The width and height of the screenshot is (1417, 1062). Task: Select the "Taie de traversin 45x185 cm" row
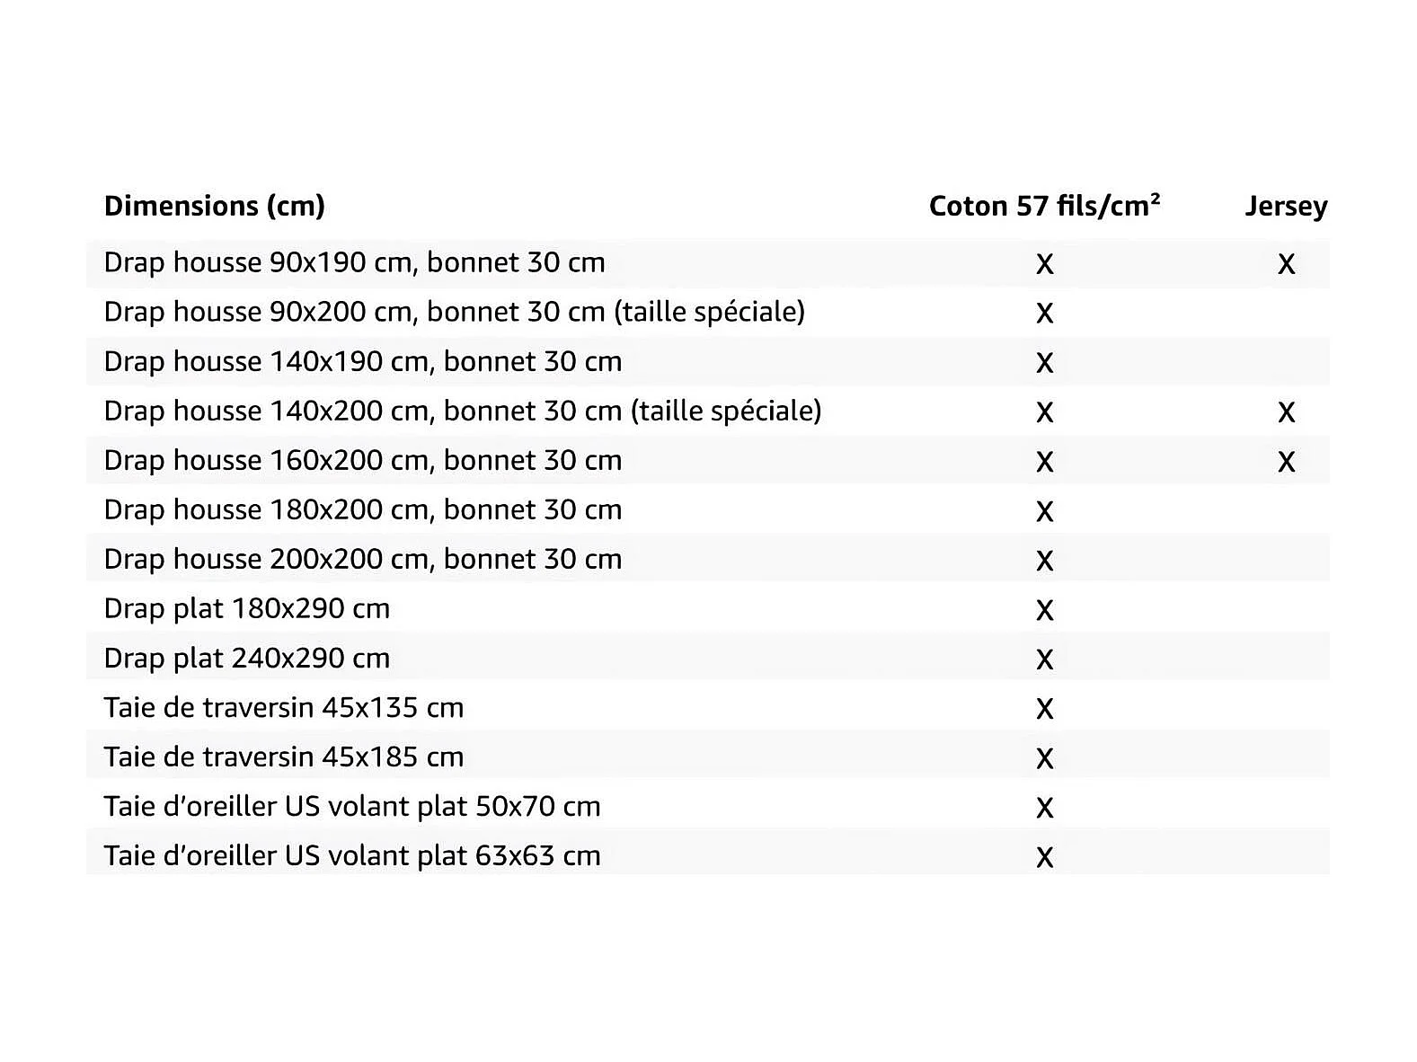pos(283,757)
